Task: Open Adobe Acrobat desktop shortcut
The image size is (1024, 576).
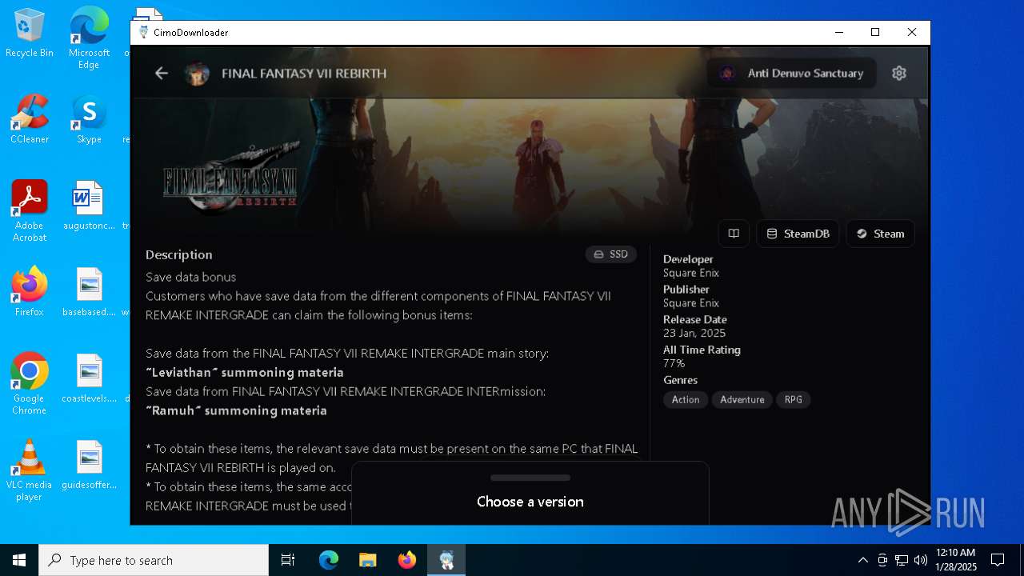Action: pos(30,211)
